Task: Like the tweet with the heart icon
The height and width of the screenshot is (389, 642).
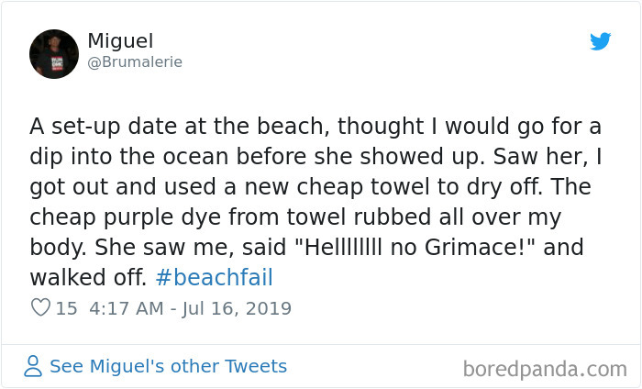Action: click(39, 308)
